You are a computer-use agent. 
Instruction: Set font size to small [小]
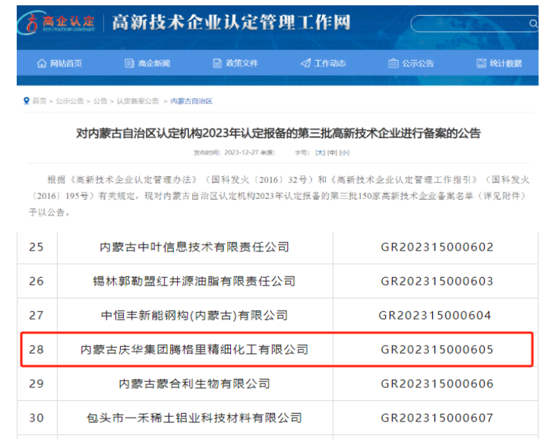(344, 153)
